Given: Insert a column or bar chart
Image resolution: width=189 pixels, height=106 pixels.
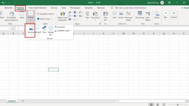Looking at the screenshot, I should point(70,12).
